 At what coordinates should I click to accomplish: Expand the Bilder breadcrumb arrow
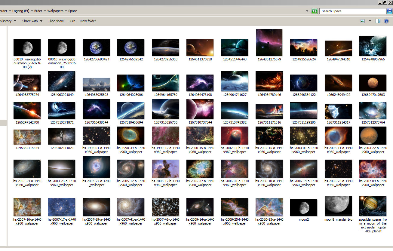click(45, 11)
